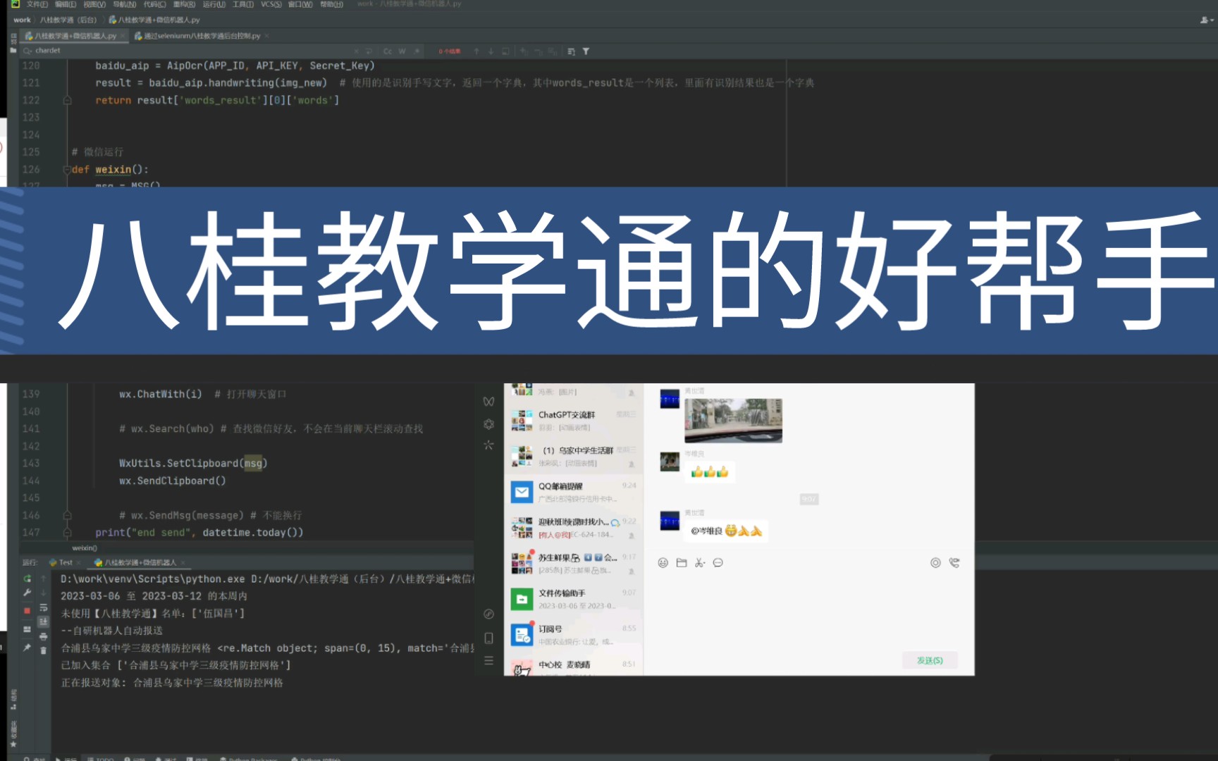The height and width of the screenshot is (761, 1218).
Task: Click the WeChat message input area
Action: (809, 610)
